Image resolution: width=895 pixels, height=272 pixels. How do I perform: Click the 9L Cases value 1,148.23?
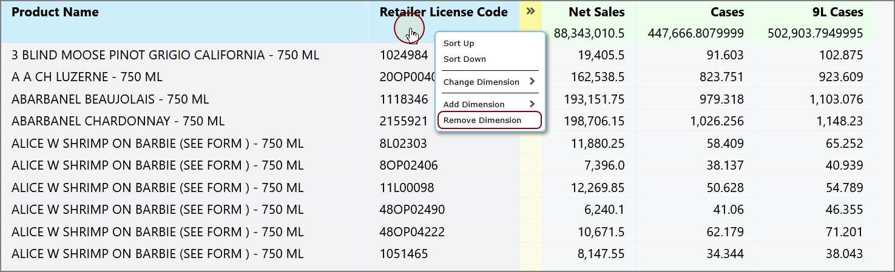[840, 121]
